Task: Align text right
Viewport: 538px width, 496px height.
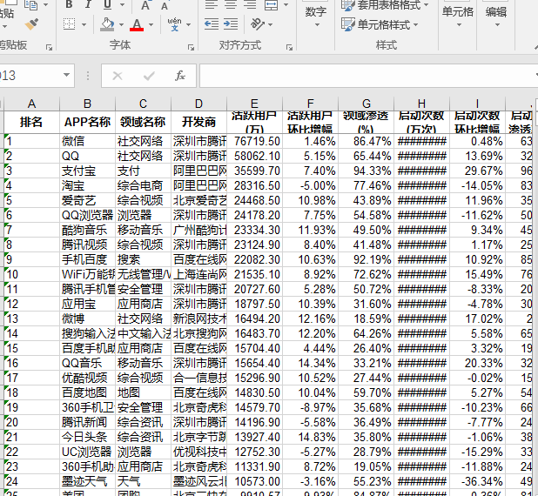Action: pyautogui.click(x=250, y=5)
